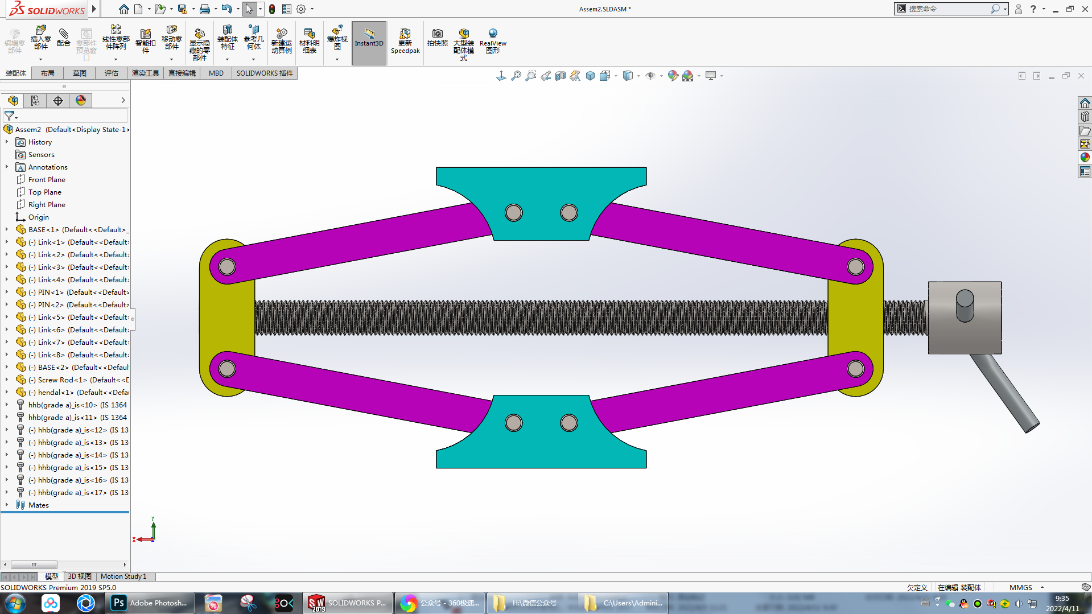Click the Section View icon
Screen dimensions: 1092x614
561,76
